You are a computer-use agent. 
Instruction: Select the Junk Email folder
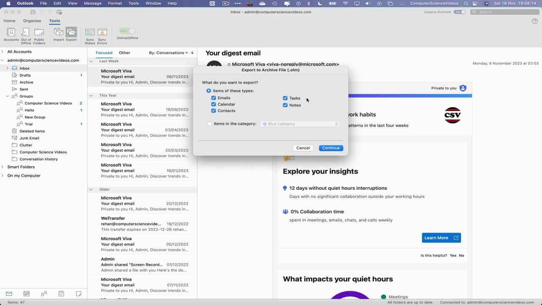(29, 138)
